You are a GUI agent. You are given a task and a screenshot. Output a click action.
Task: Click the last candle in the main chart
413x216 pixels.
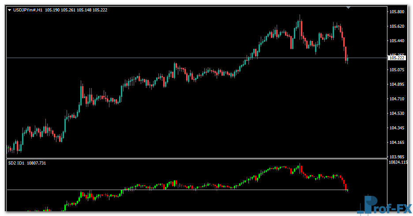click(x=348, y=59)
